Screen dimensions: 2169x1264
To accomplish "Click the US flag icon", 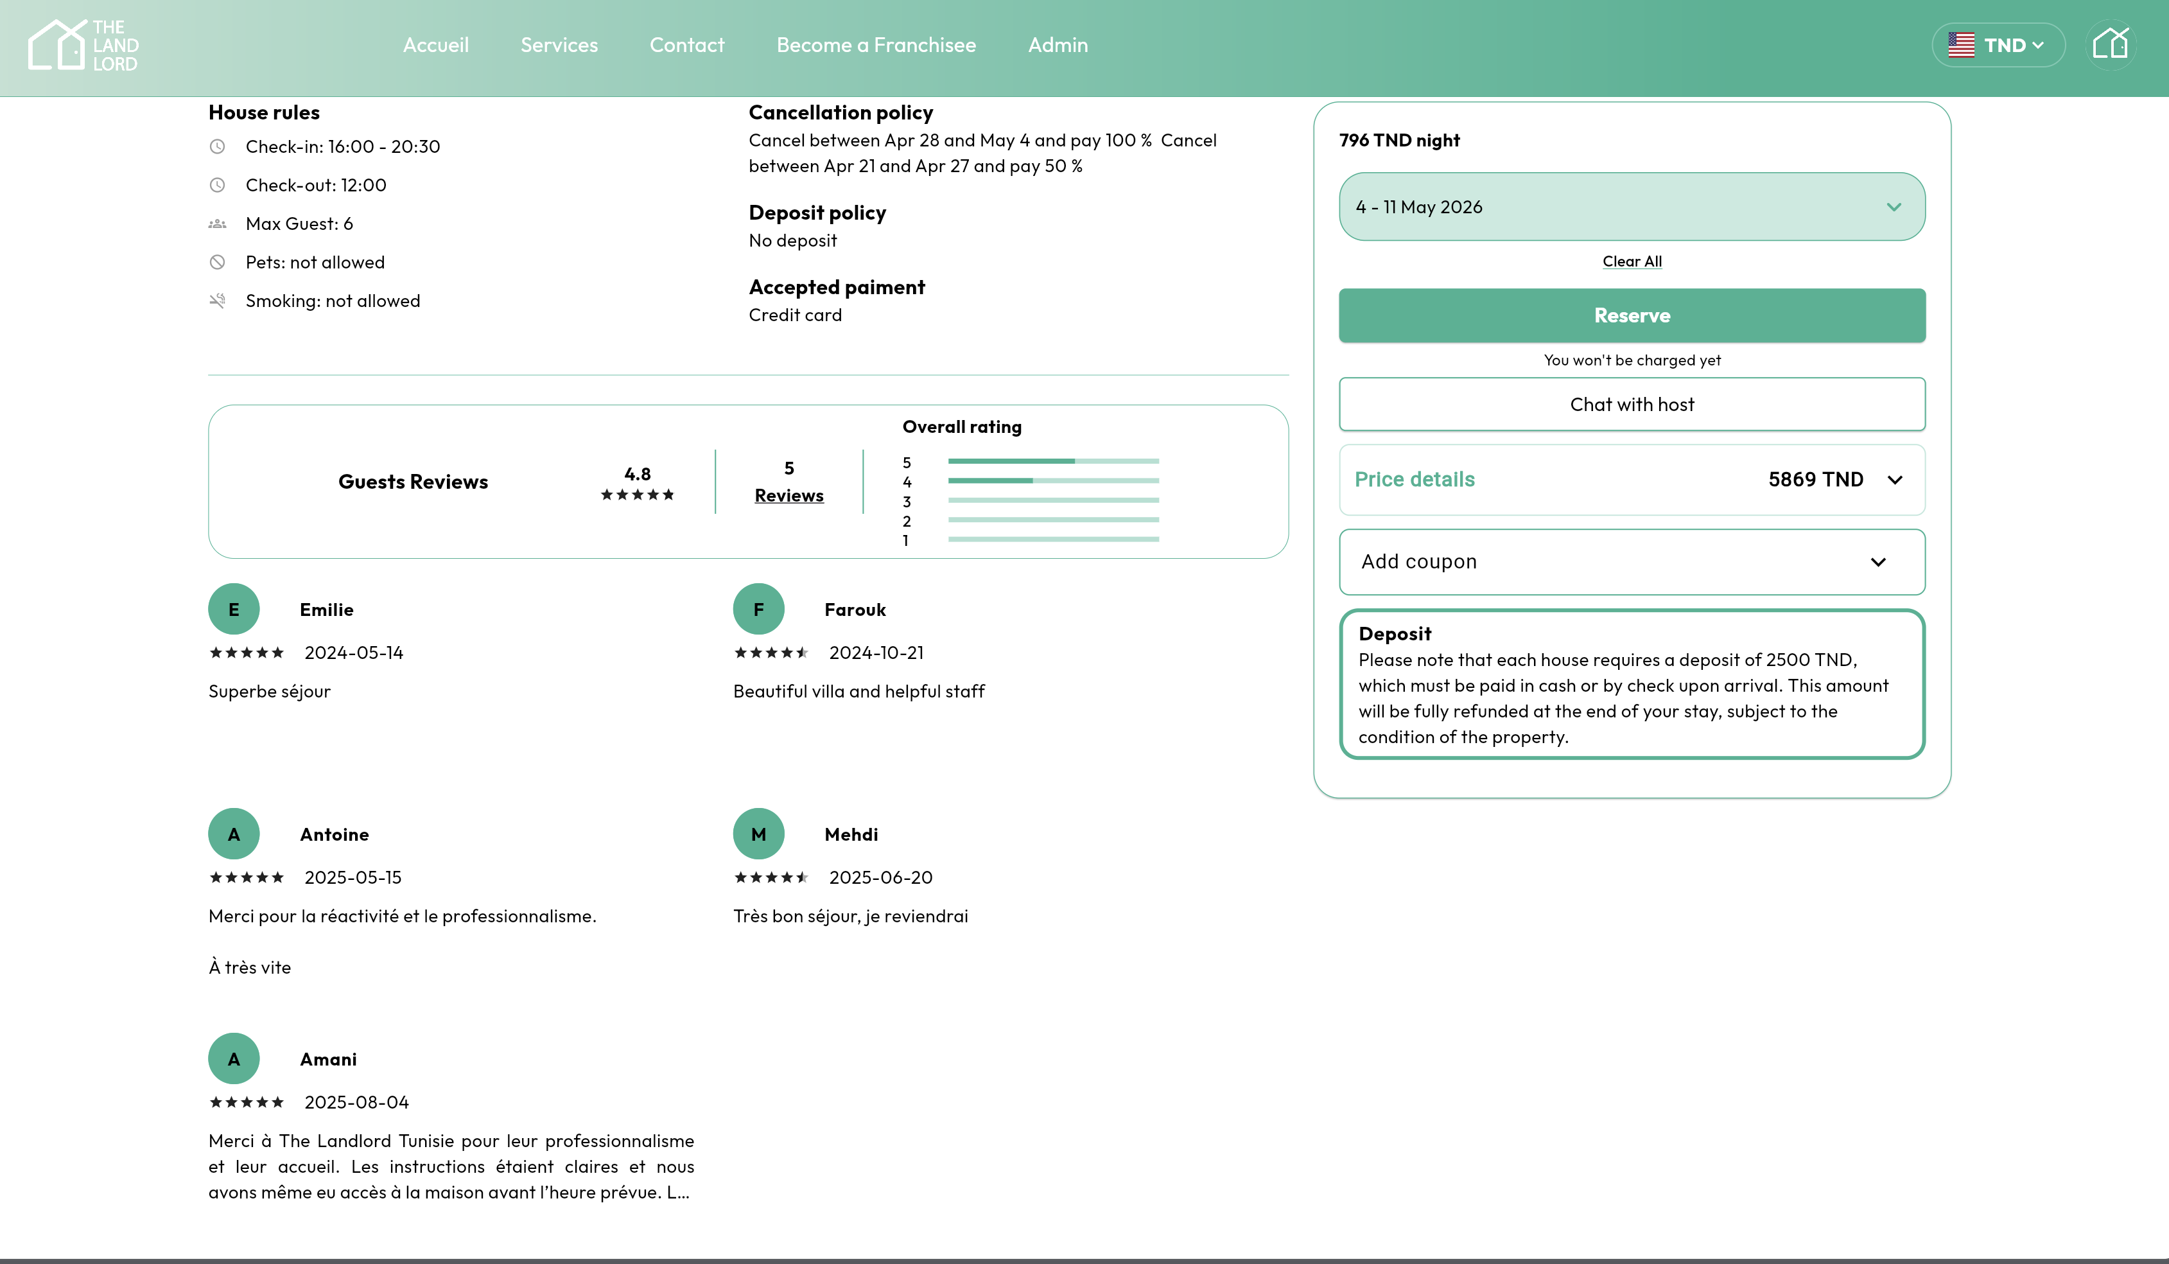I will [1961, 45].
